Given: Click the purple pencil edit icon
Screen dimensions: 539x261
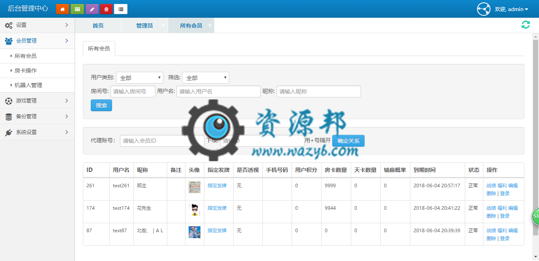Looking at the screenshot, I should tap(92, 9).
